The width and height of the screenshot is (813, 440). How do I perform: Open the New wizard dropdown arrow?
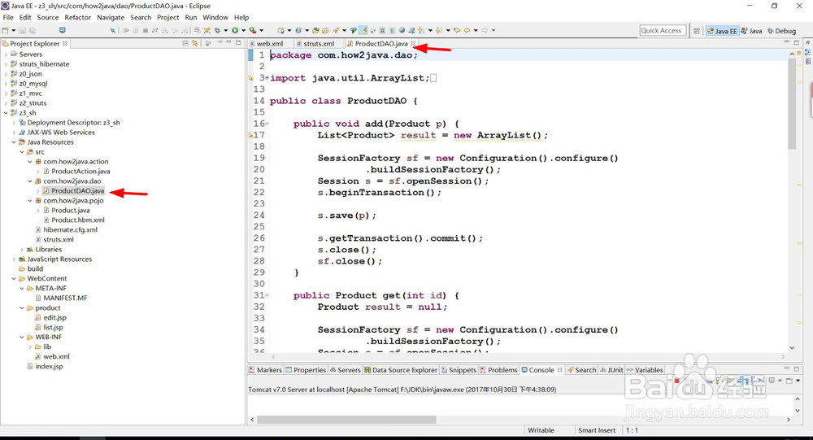coord(14,31)
